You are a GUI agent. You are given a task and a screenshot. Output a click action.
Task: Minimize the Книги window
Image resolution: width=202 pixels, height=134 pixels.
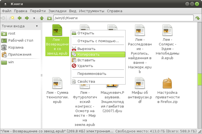click(187, 4)
